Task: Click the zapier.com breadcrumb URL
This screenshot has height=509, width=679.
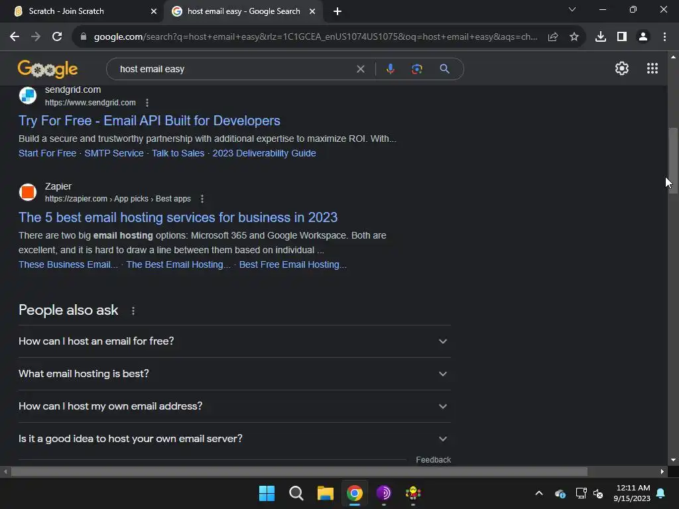Action: click(118, 199)
